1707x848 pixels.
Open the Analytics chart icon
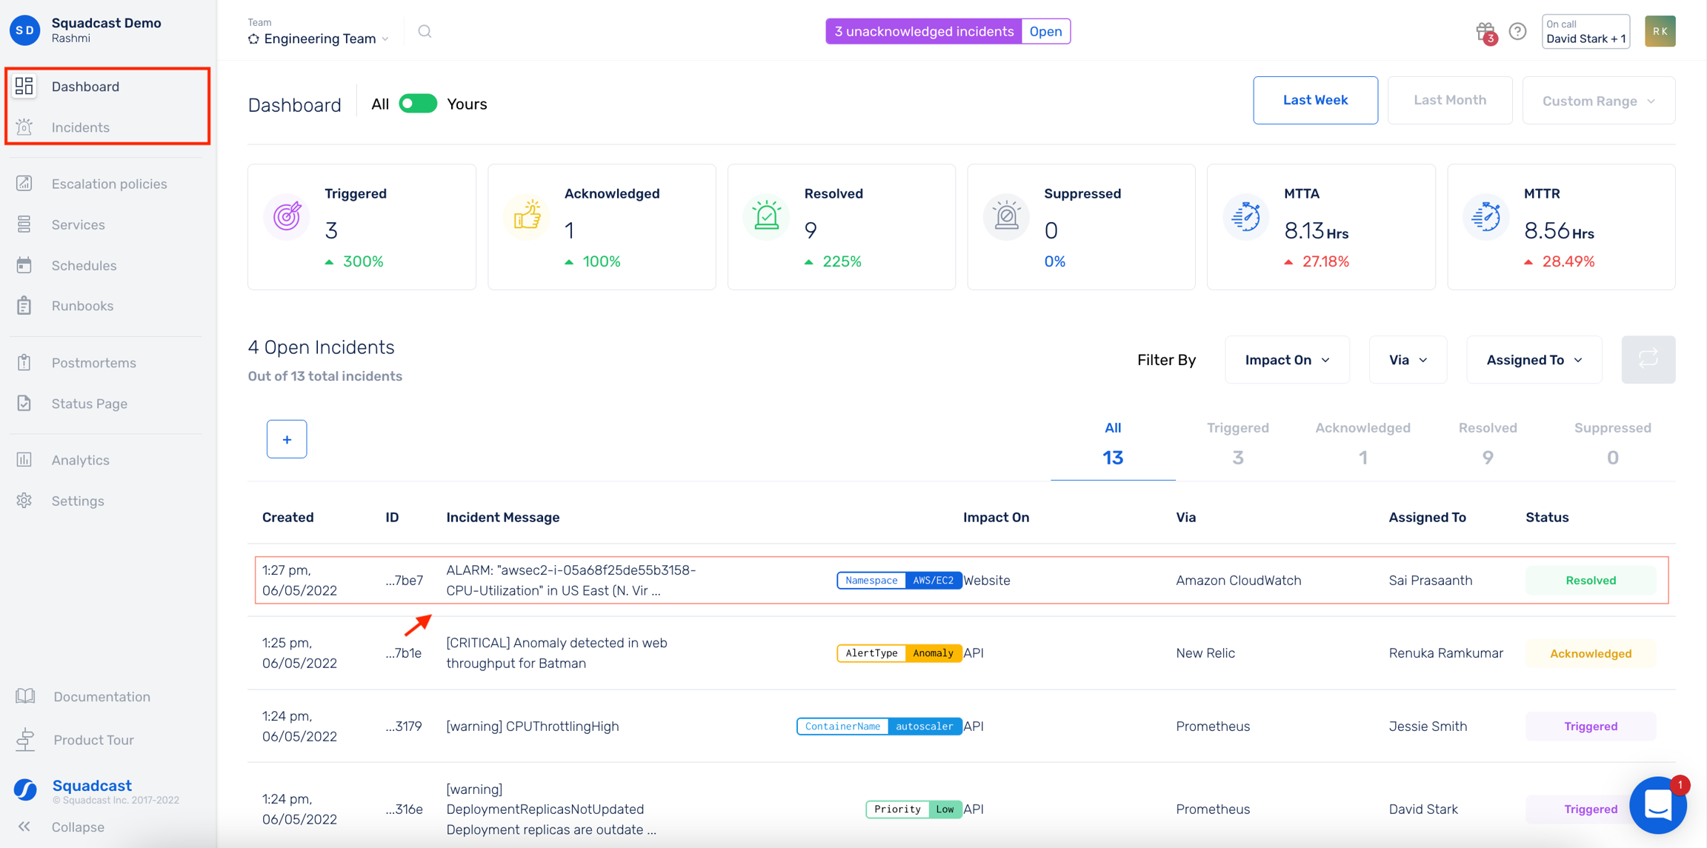coord(24,459)
